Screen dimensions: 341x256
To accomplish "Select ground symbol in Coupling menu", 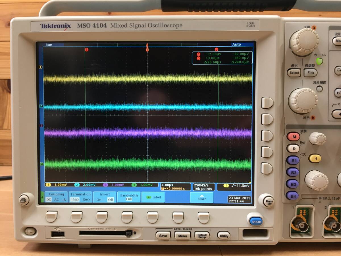I will (64, 200).
